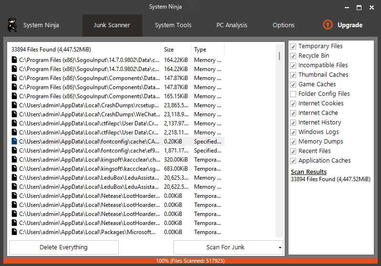Screen dimensions: 381x266
Task: Start scan with Scan For Junk
Action: point(225,247)
